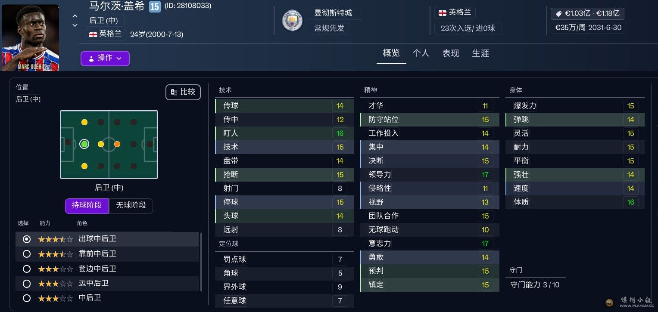
Task: Switch to the 个人 tab
Action: point(421,53)
